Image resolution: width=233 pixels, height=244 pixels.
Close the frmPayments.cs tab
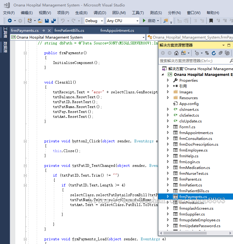(49, 31)
